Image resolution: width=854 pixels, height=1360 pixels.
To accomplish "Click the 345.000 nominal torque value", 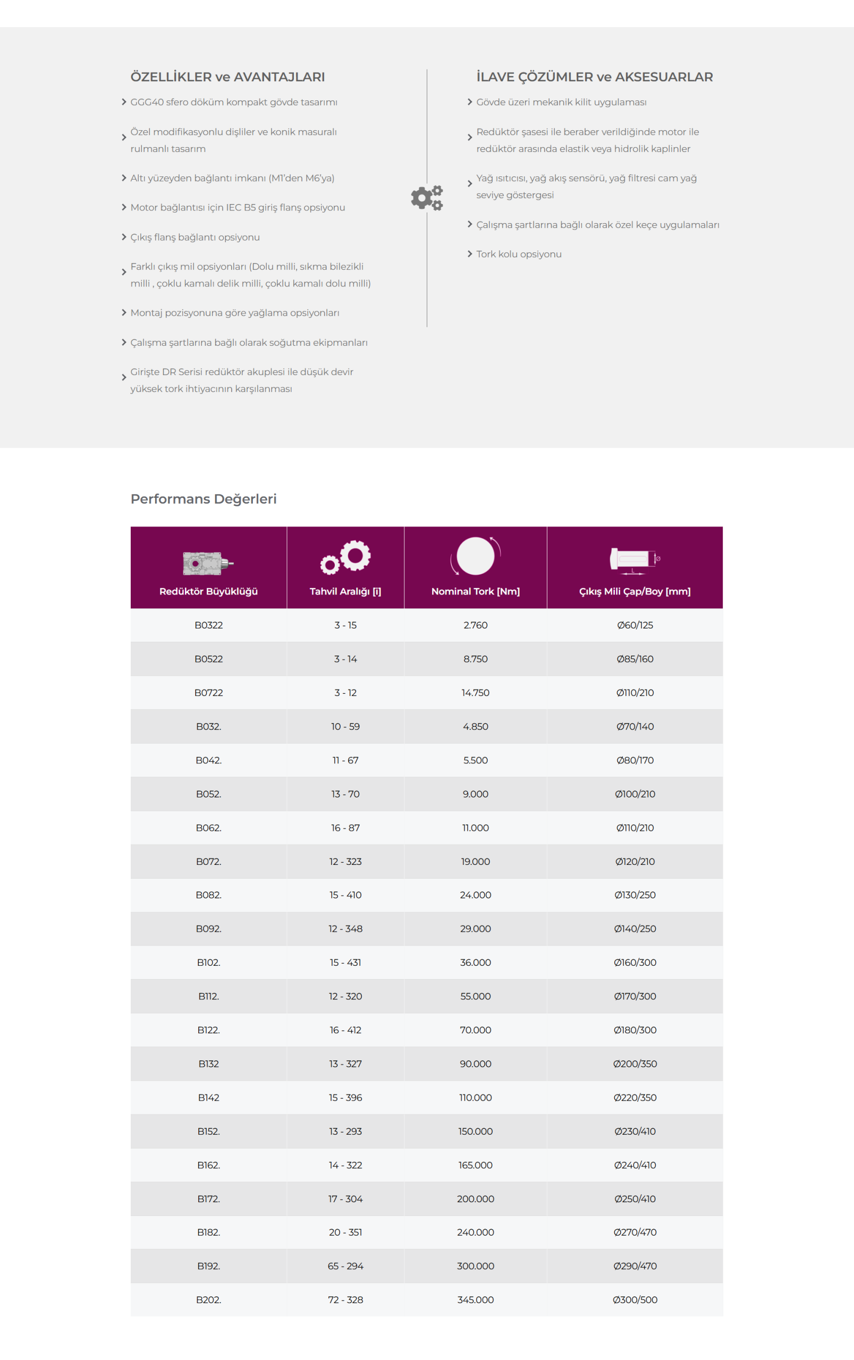I will pos(476,1299).
